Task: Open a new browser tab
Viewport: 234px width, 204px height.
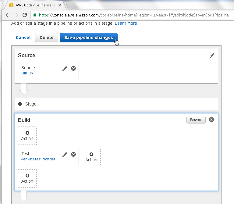Action: (x=71, y=5)
